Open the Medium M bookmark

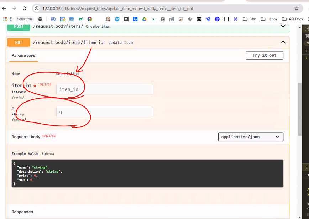[126, 19]
